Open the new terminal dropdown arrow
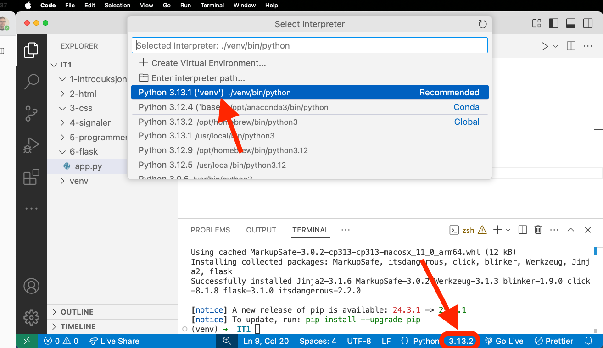 click(508, 230)
